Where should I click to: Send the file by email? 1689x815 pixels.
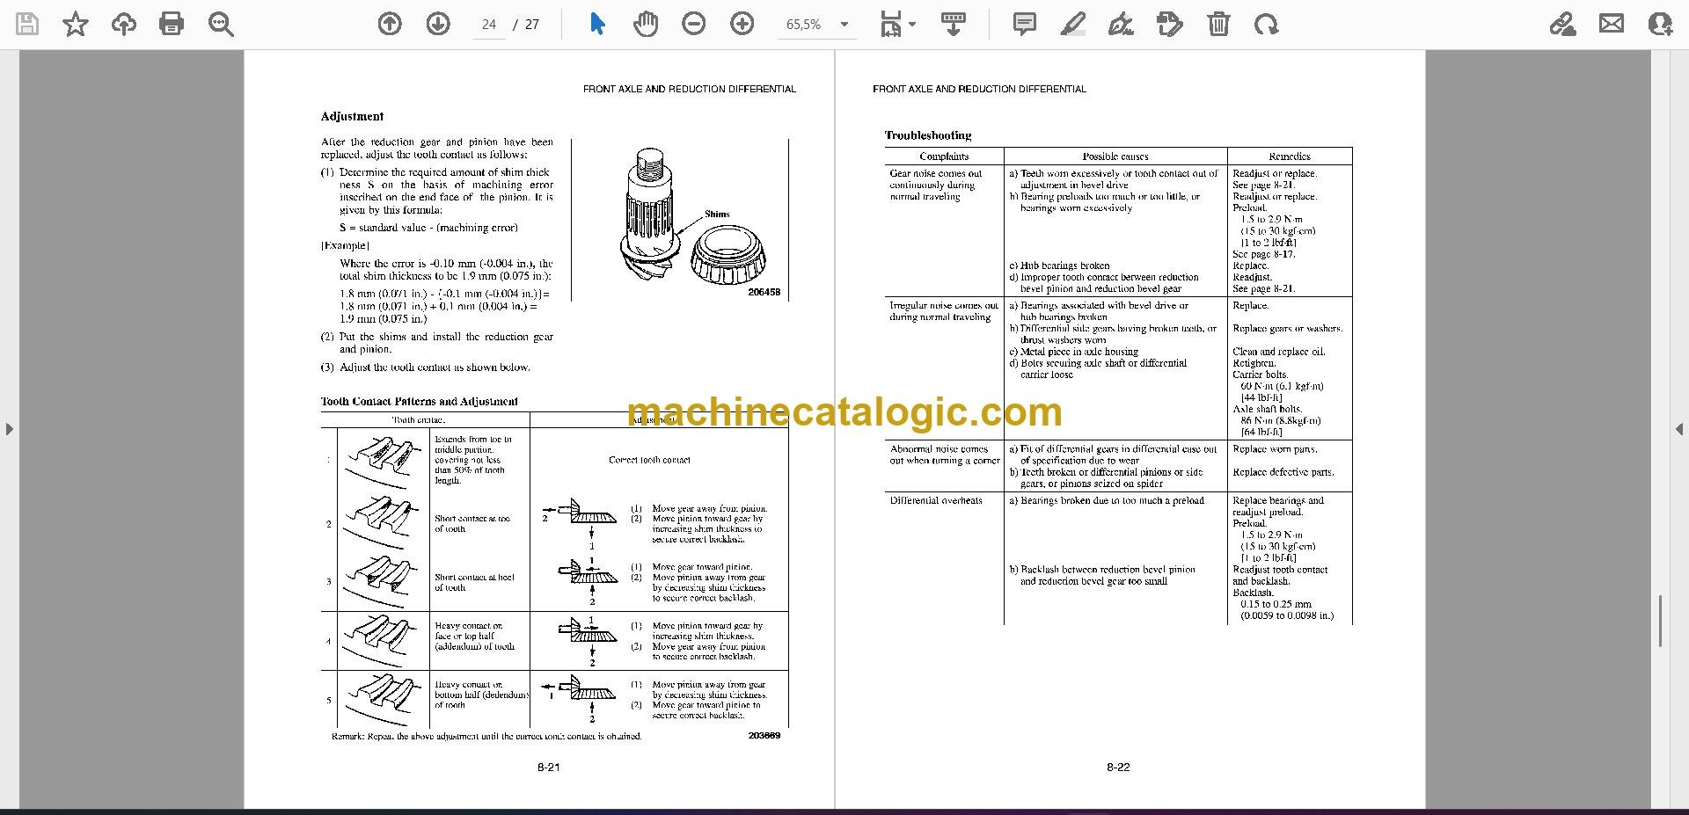click(x=1612, y=25)
